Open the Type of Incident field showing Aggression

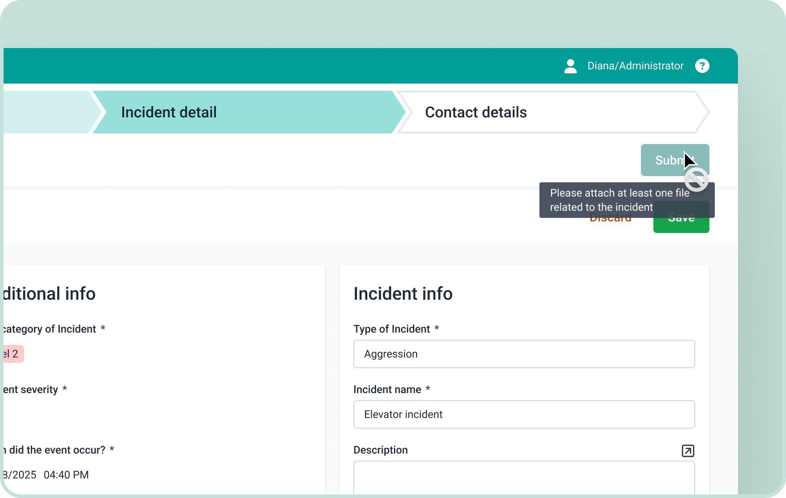click(524, 354)
